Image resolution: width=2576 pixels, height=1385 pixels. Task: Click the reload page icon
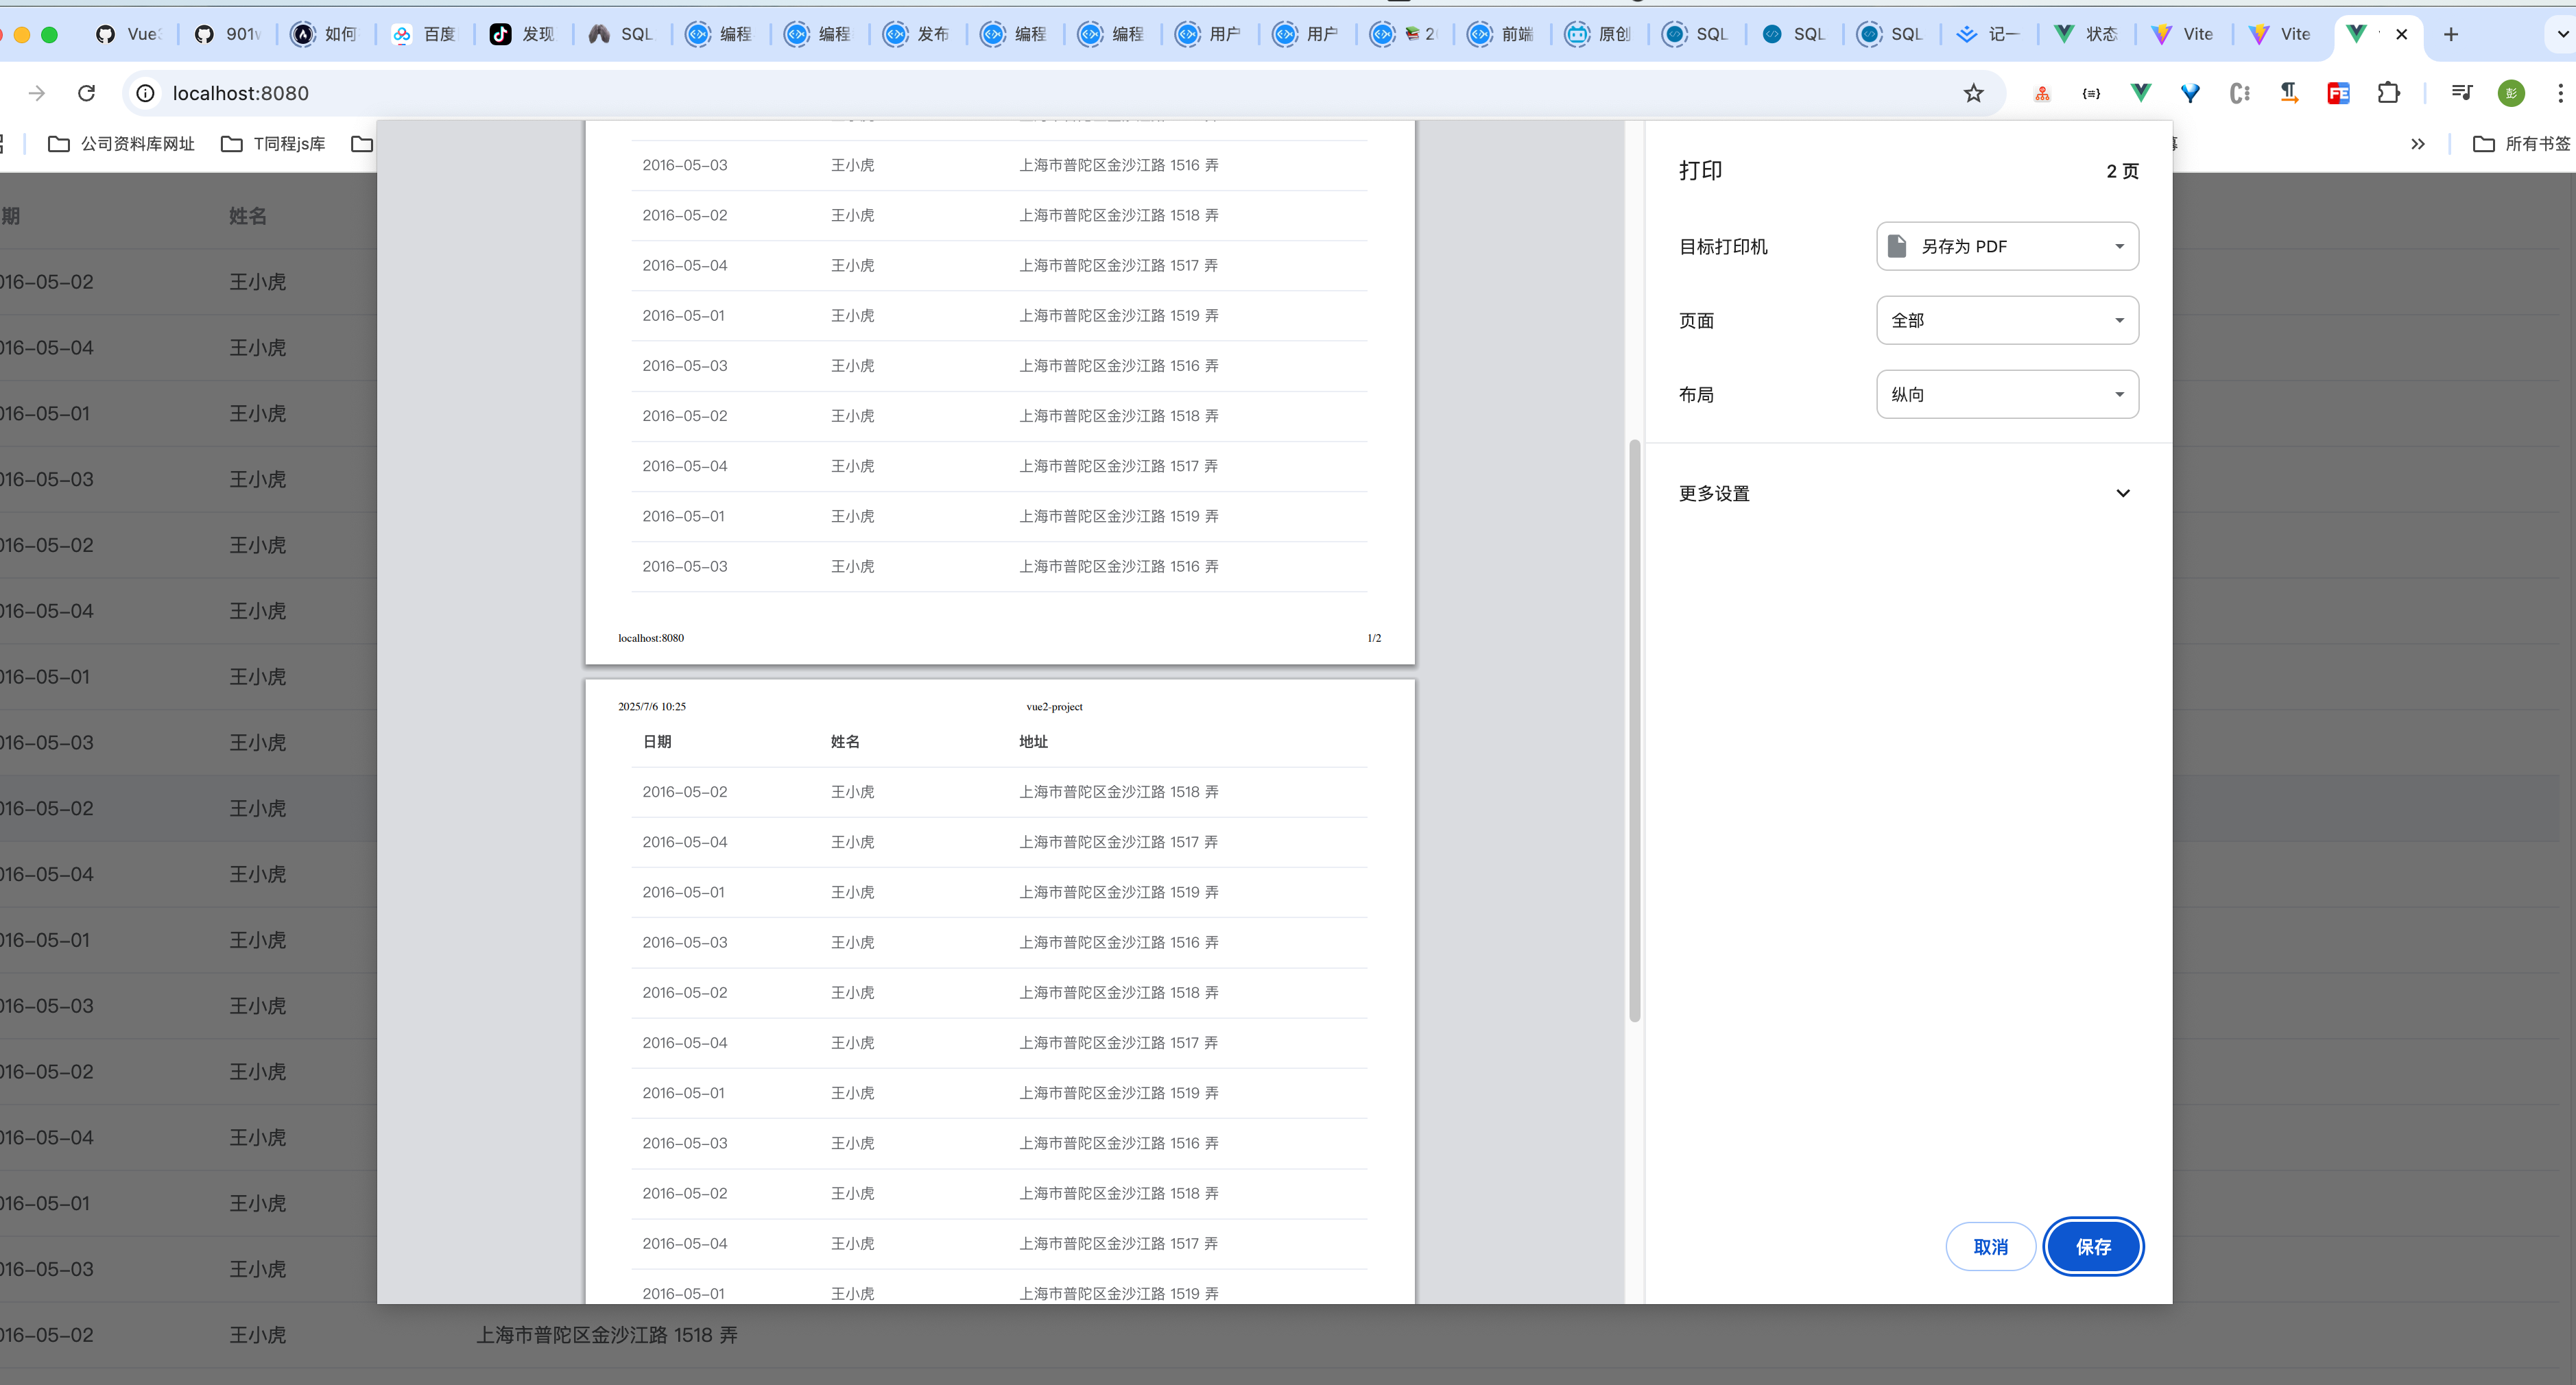point(87,93)
